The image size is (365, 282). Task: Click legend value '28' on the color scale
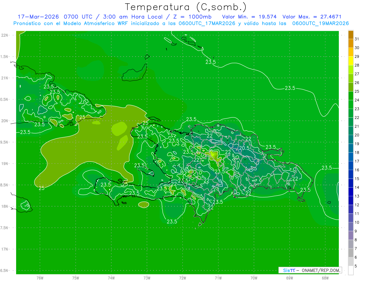pos(357,65)
